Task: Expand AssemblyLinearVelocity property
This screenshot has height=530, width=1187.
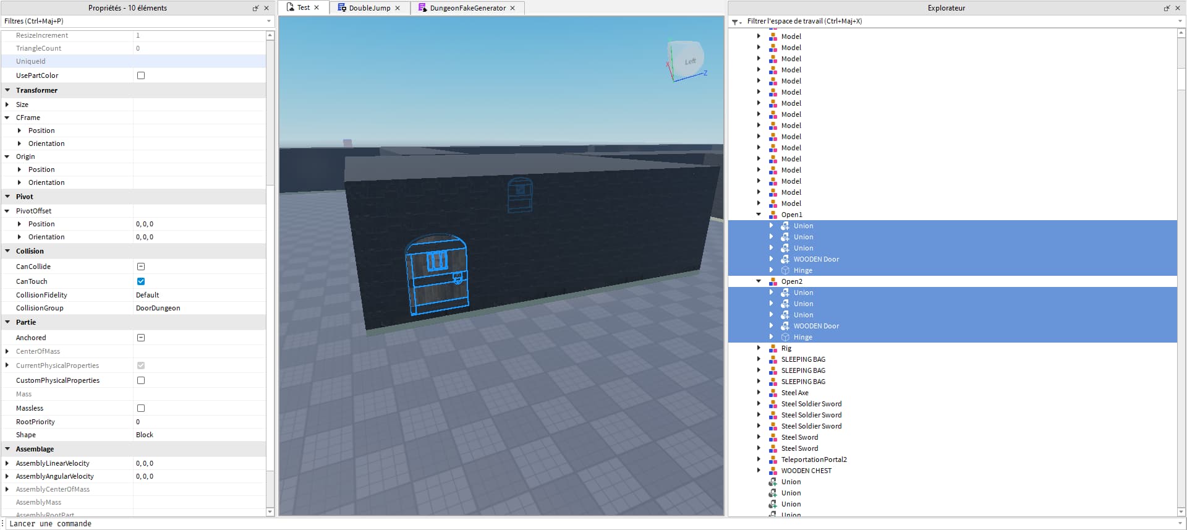Action: tap(7, 463)
